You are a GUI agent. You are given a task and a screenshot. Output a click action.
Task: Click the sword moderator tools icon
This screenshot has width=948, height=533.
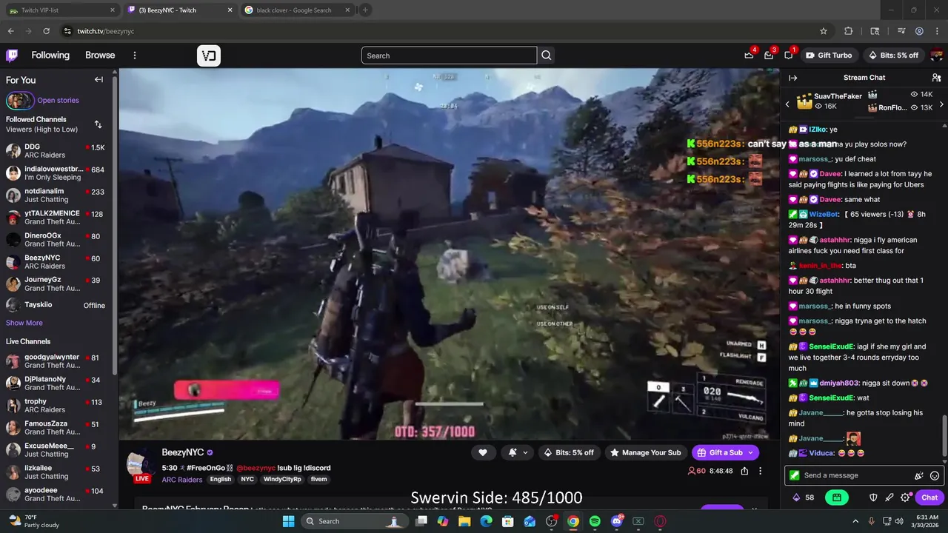click(x=889, y=497)
